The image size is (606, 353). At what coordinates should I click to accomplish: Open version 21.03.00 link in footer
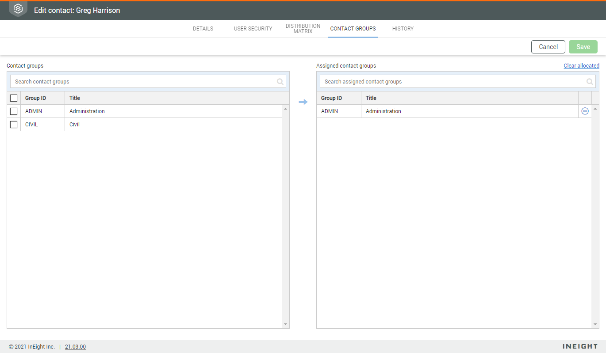(x=75, y=347)
